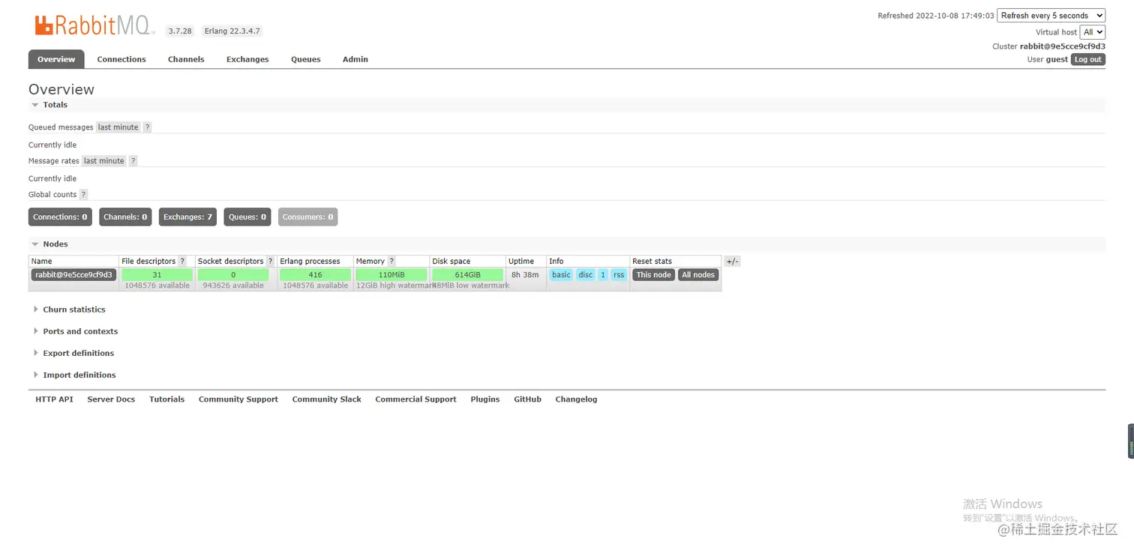Open the Plugins link
Viewport: 1134px width, 553px height.
485,399
